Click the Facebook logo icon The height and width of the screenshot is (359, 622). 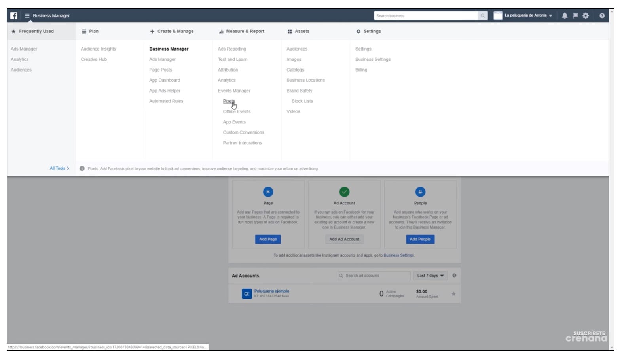tap(14, 16)
